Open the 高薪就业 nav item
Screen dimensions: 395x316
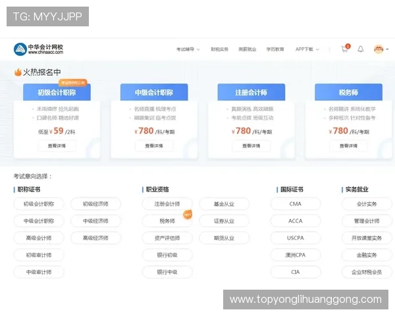247,49
